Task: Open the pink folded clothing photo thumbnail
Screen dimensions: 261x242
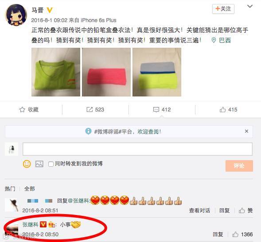Action: (106, 72)
